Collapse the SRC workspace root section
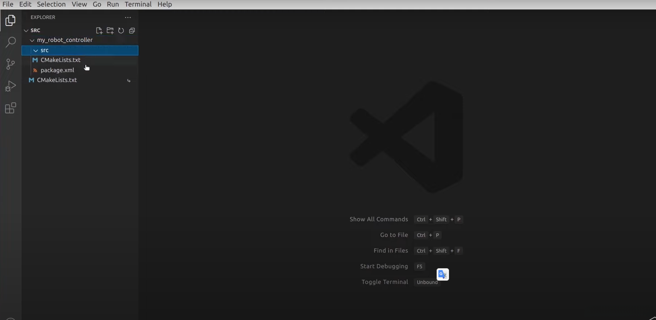The image size is (656, 320). [26, 31]
